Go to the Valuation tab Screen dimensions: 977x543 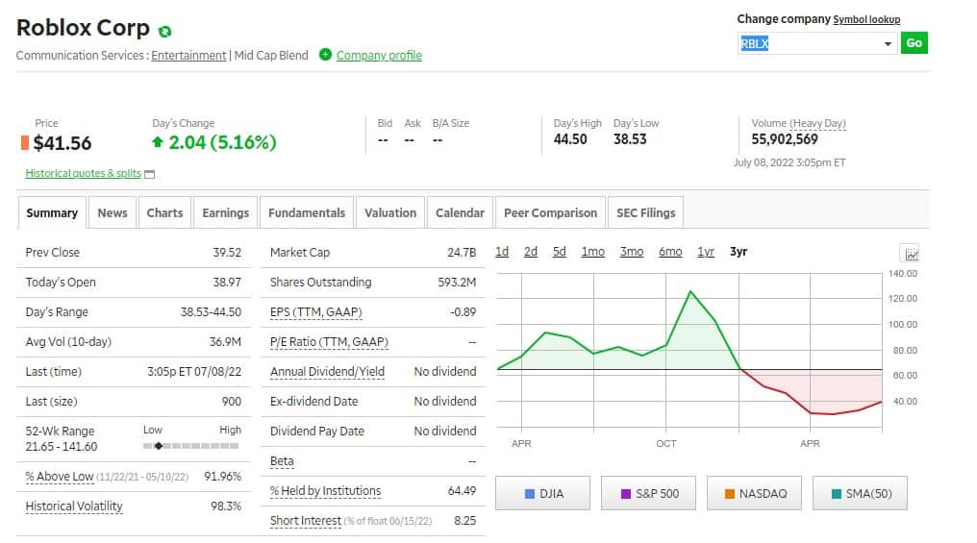390,213
